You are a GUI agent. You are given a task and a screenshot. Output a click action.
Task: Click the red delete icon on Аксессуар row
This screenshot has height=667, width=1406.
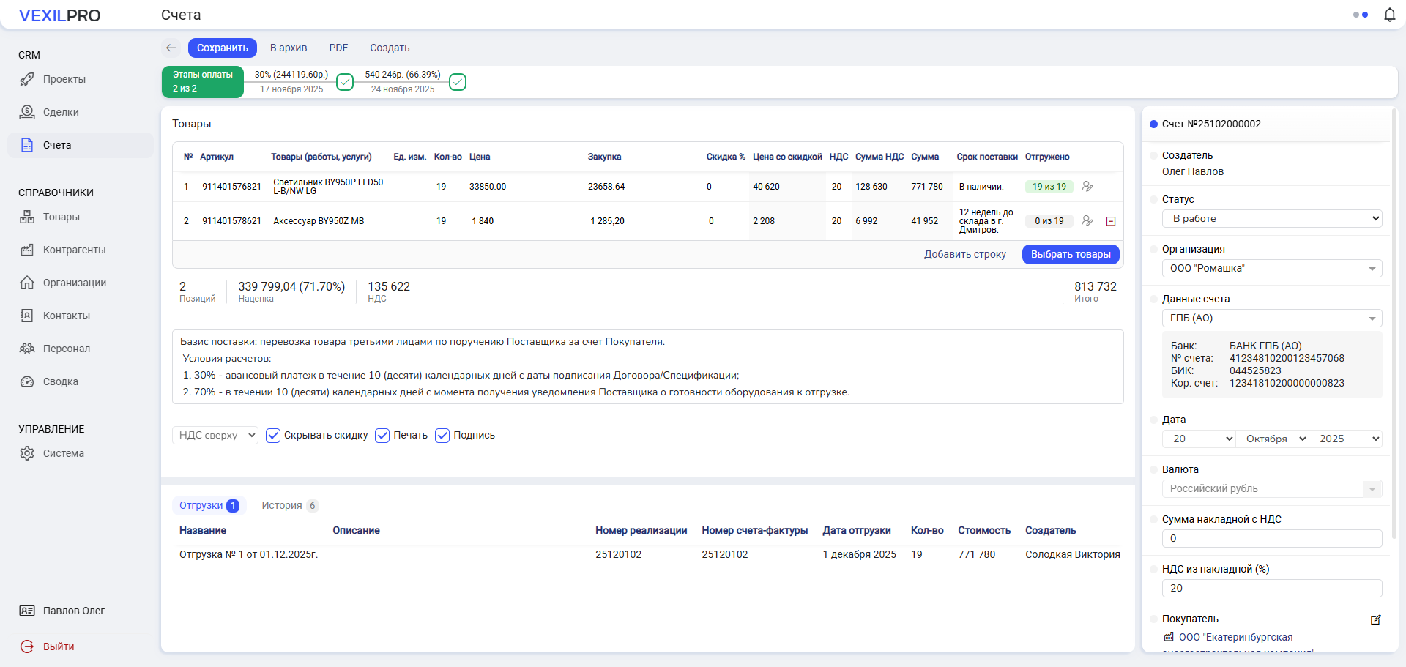pyautogui.click(x=1110, y=221)
